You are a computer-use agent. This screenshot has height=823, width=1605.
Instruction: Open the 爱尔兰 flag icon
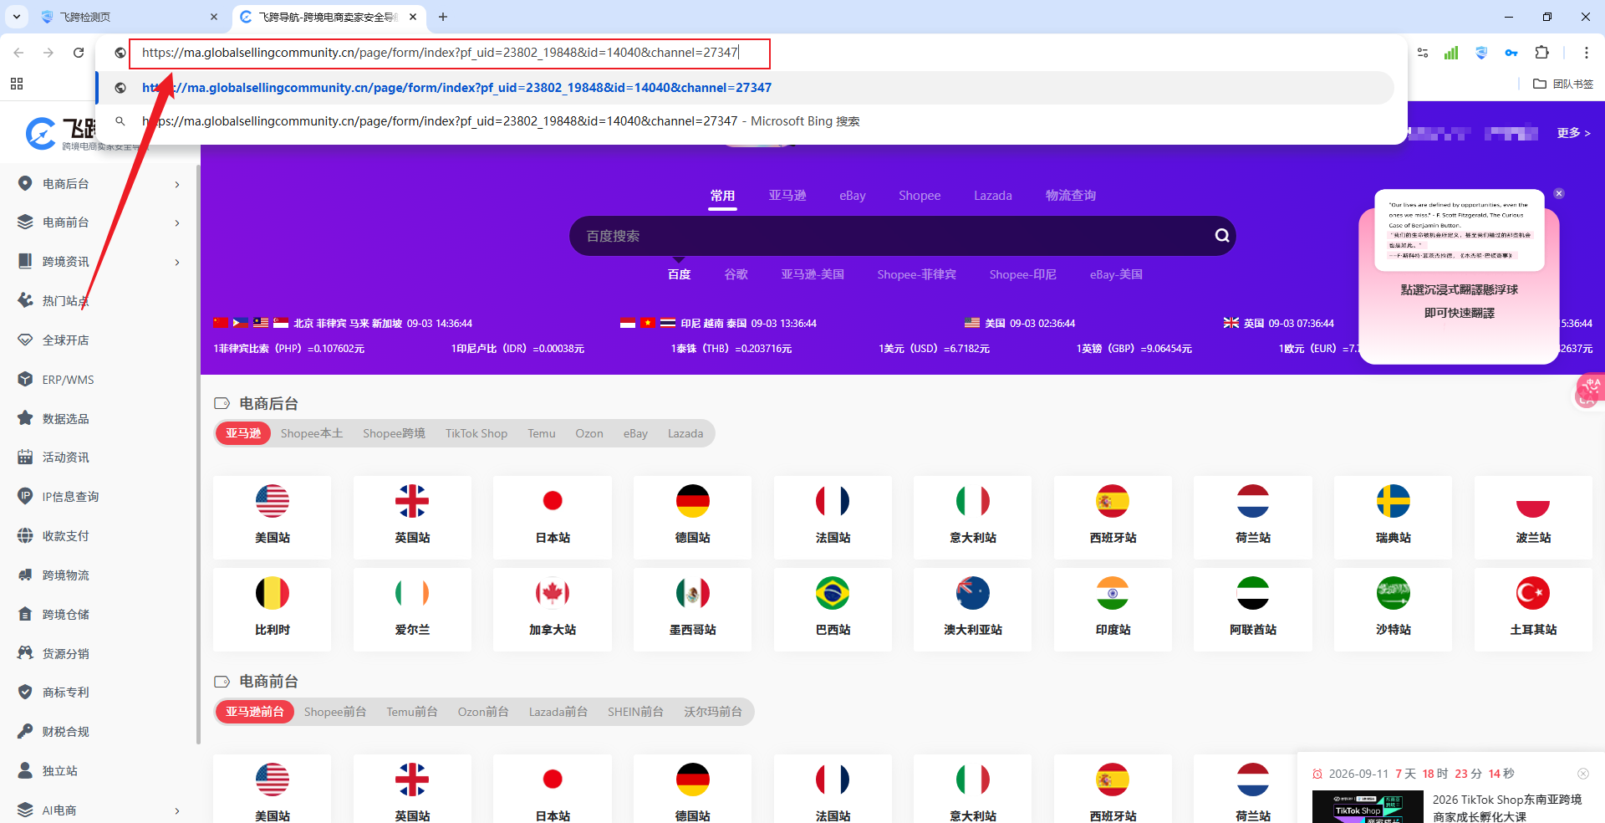pos(412,593)
